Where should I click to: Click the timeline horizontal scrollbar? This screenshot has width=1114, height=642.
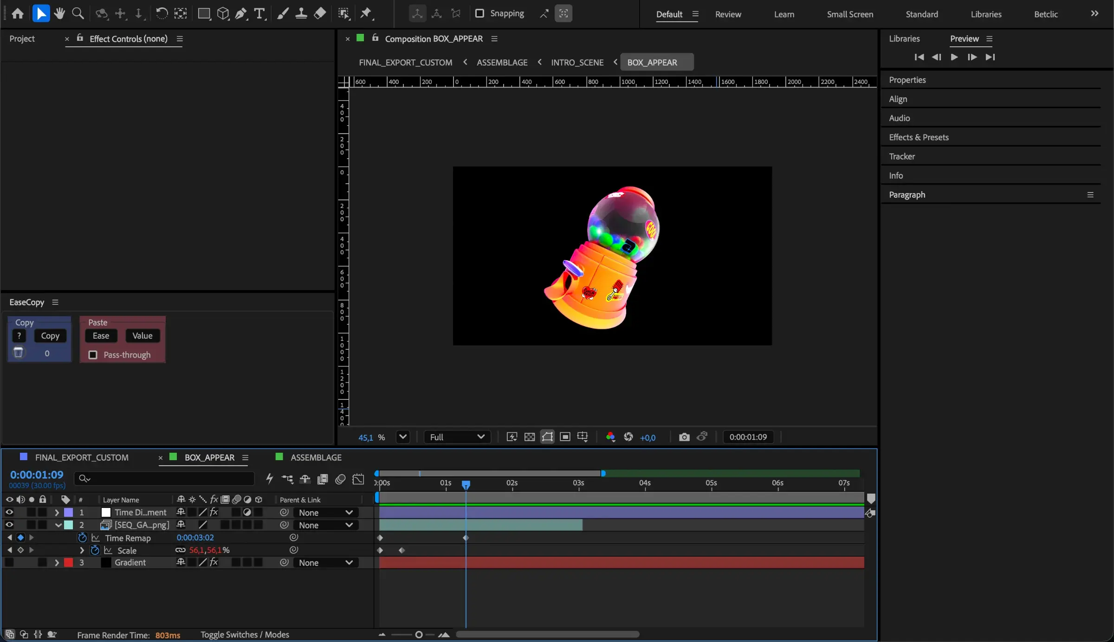548,635
